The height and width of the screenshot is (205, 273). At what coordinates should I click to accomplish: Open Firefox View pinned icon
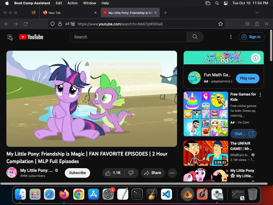point(34,13)
